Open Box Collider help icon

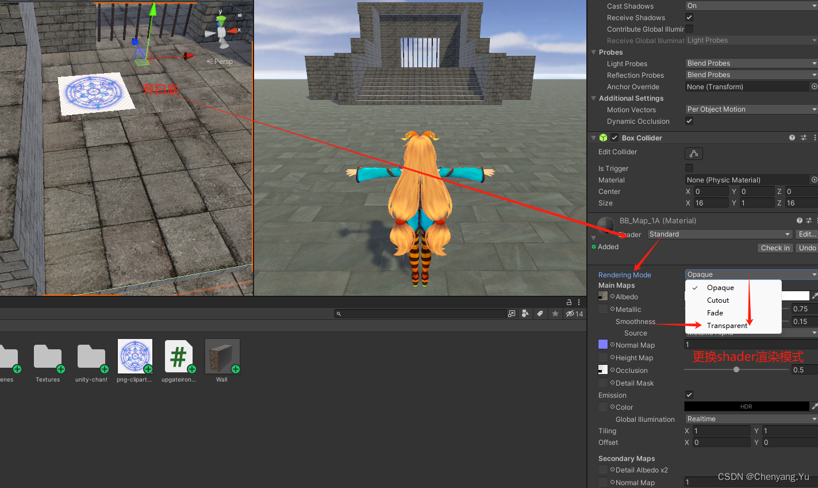click(792, 138)
